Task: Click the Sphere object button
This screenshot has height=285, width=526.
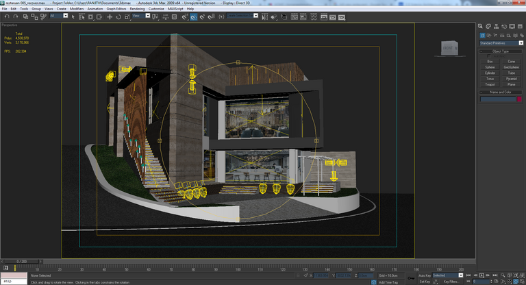Action: pos(490,67)
